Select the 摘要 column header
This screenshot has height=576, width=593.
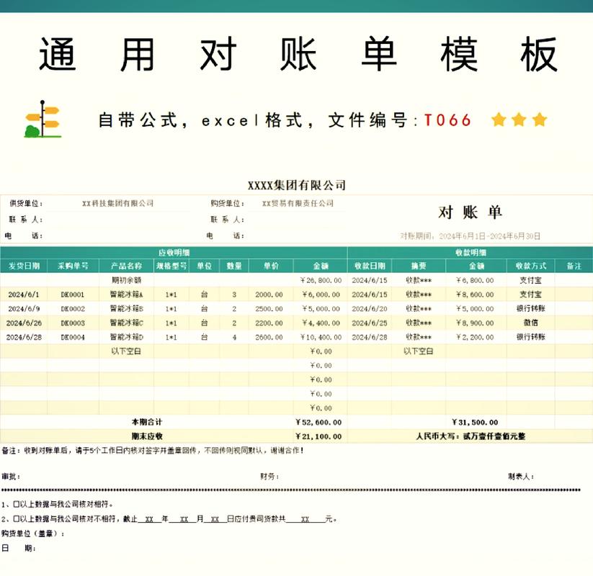point(419,266)
